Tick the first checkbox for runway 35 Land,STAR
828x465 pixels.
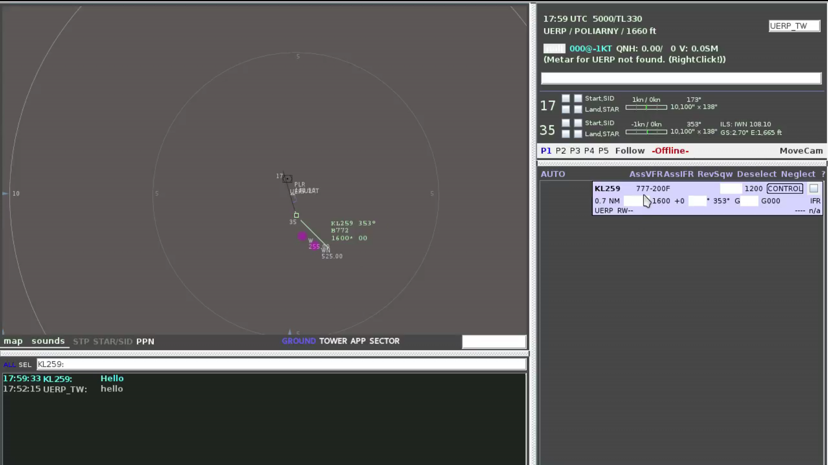(x=566, y=134)
